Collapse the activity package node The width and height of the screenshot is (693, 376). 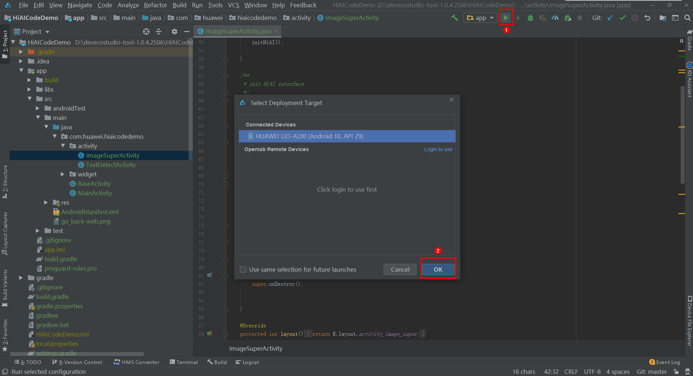pos(63,146)
